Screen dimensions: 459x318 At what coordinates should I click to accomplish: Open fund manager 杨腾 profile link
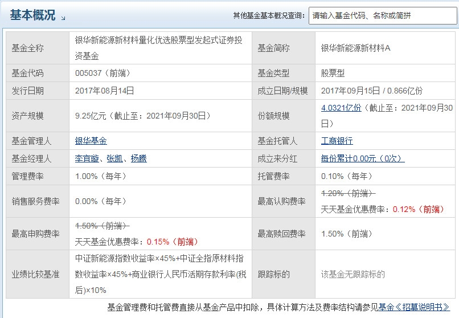[138, 158]
